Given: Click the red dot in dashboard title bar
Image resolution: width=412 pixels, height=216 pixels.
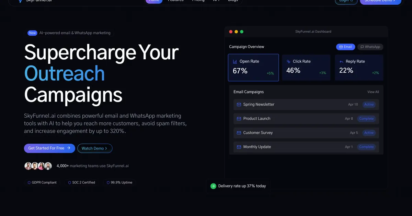Looking at the screenshot, I should (x=231, y=32).
